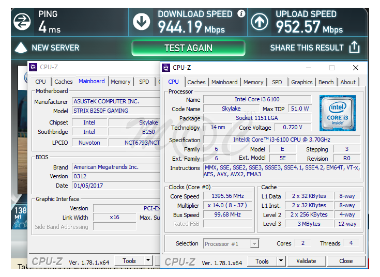
Task: Click Multiplier value x 14.0
Action: pyautogui.click(x=227, y=205)
